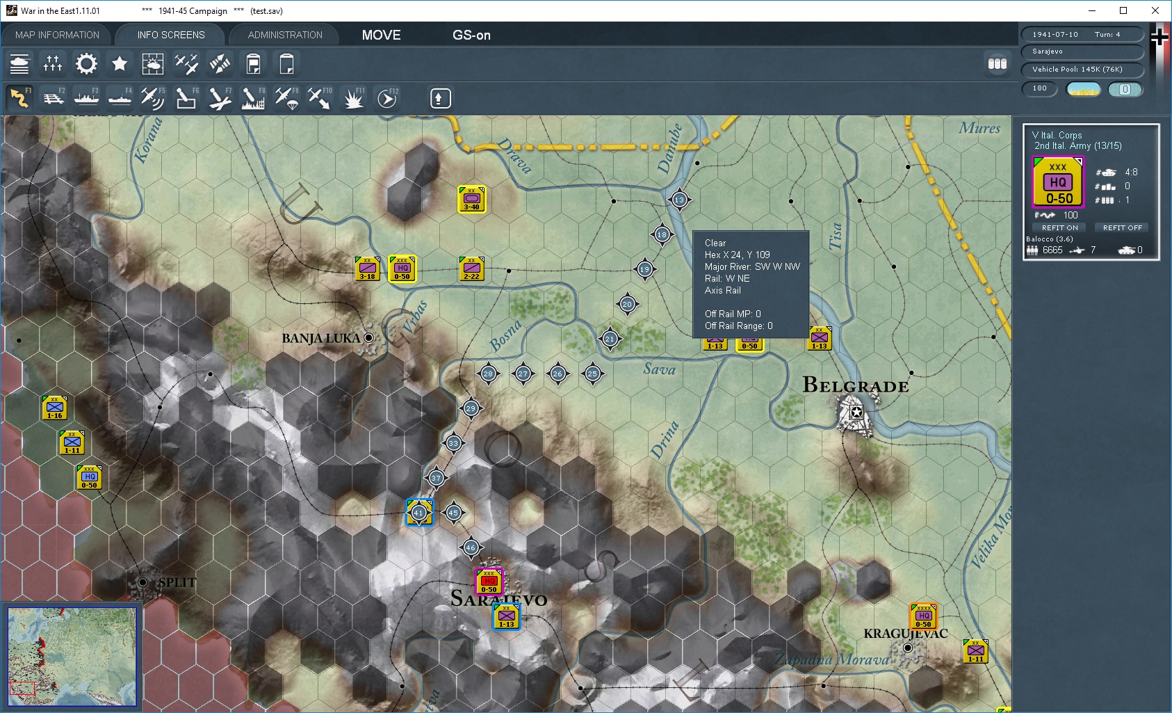Click the Vehicle Pool readout
This screenshot has height=713, width=1172.
tap(1082, 70)
